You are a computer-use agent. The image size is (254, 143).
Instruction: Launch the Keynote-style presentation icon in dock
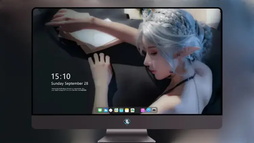click(116, 110)
